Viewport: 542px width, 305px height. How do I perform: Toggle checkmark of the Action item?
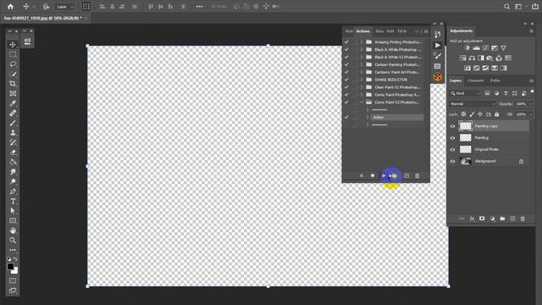[346, 117]
